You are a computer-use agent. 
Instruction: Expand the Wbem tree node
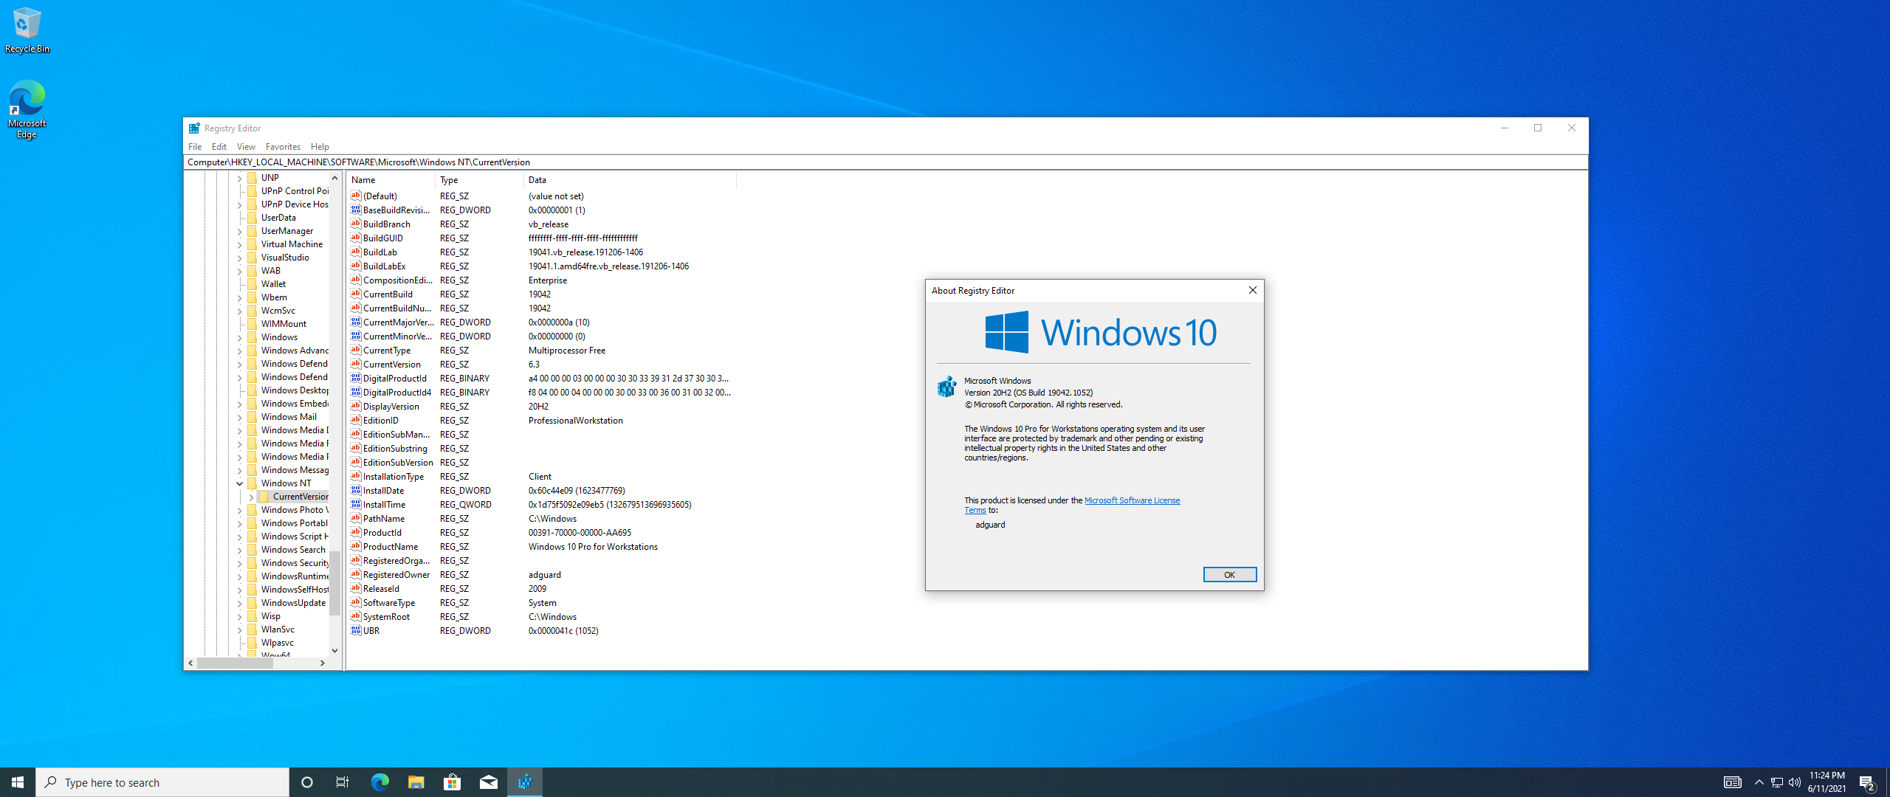[240, 297]
